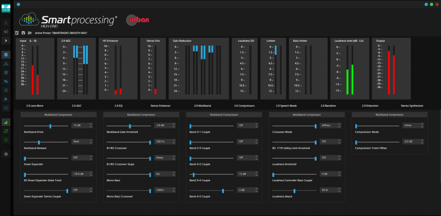Step up the Crossover Mode AllPass value
The width and height of the screenshot is (441, 216).
(x=339, y=124)
